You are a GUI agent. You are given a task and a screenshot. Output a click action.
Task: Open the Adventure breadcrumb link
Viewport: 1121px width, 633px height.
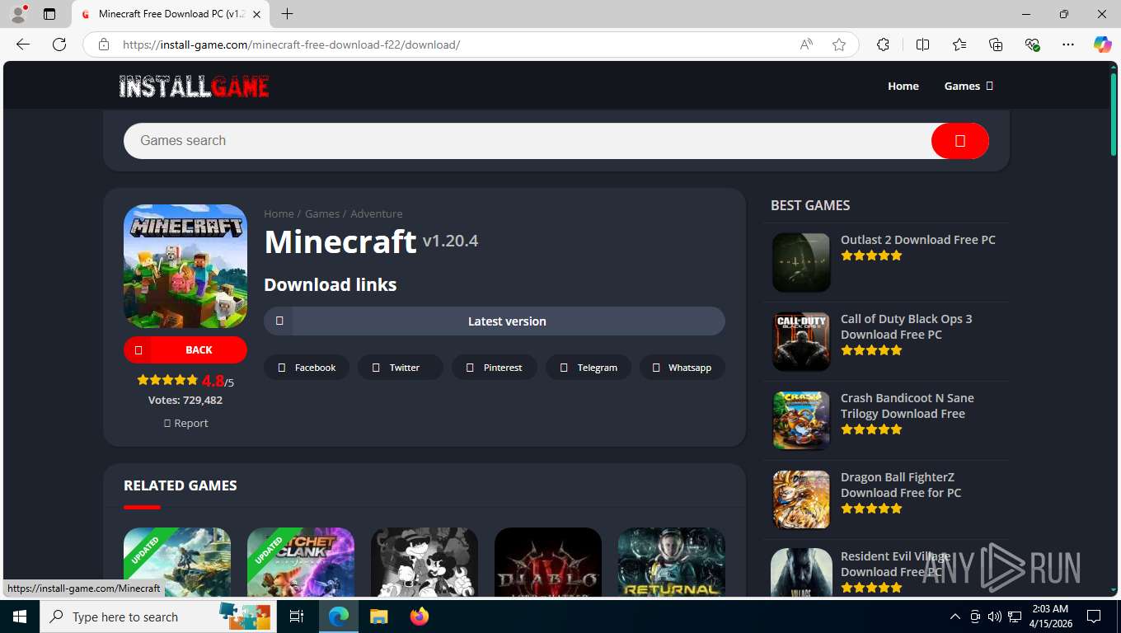click(x=377, y=213)
